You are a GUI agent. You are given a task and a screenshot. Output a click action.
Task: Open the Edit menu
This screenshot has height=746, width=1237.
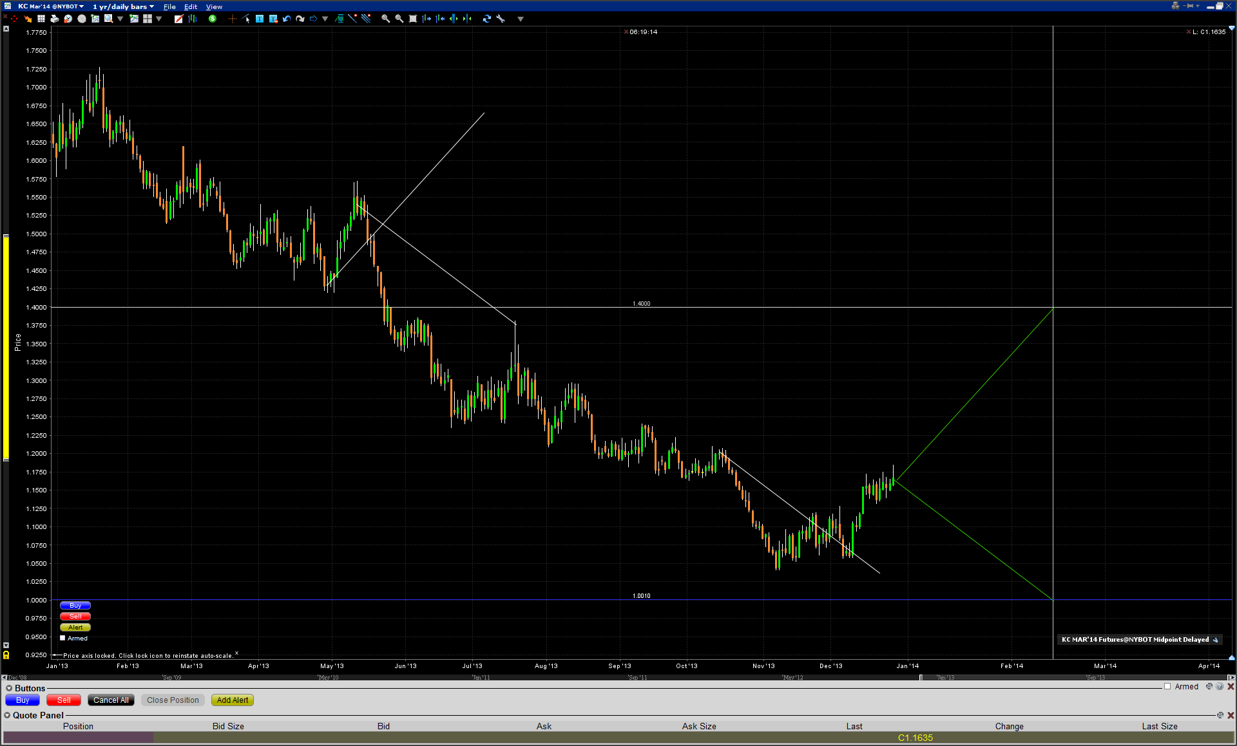[191, 6]
